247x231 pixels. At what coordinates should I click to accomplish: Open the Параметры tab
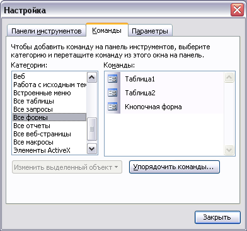tap(150, 31)
